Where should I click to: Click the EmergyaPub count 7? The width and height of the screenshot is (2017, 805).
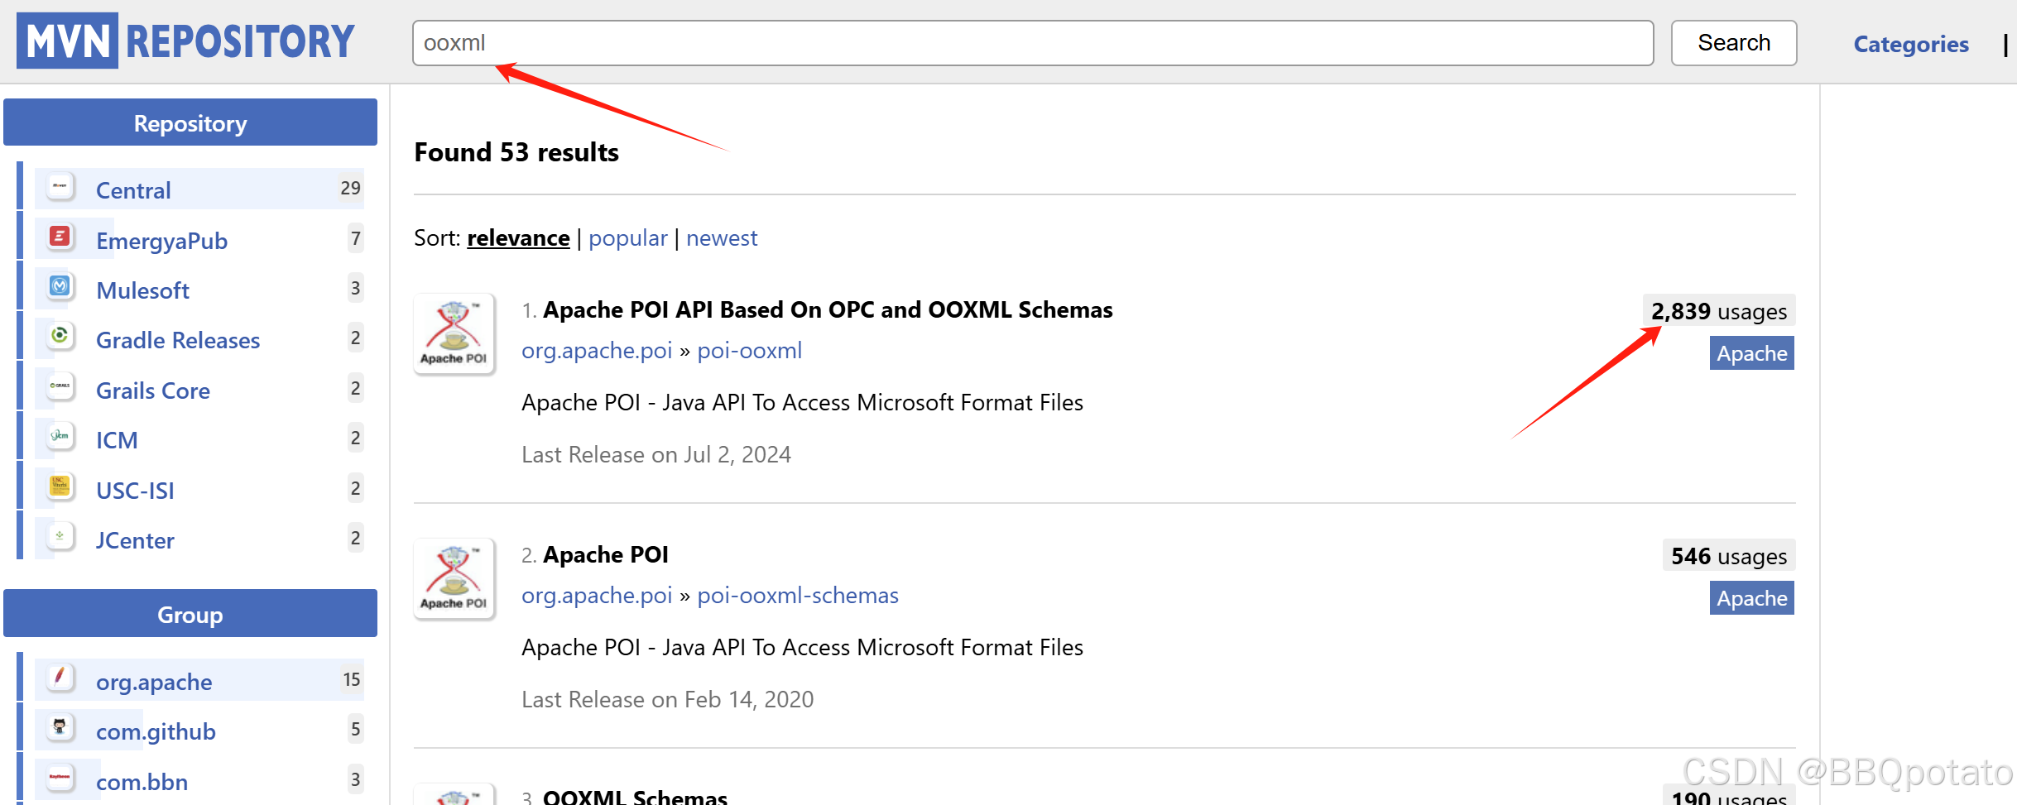coord(355,238)
